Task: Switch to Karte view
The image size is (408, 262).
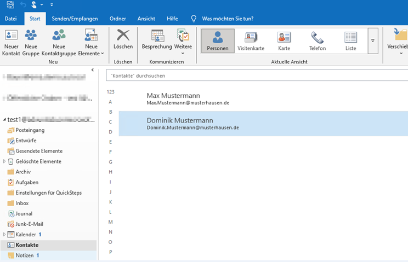Action: (284, 41)
